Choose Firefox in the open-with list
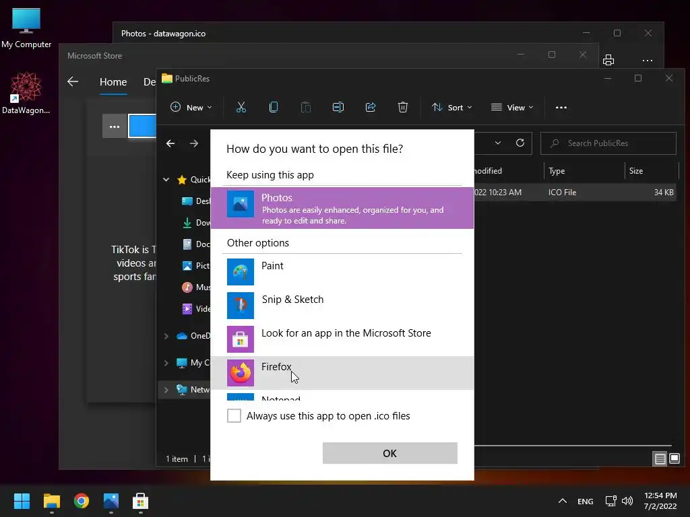The image size is (690, 517). [x=342, y=373]
